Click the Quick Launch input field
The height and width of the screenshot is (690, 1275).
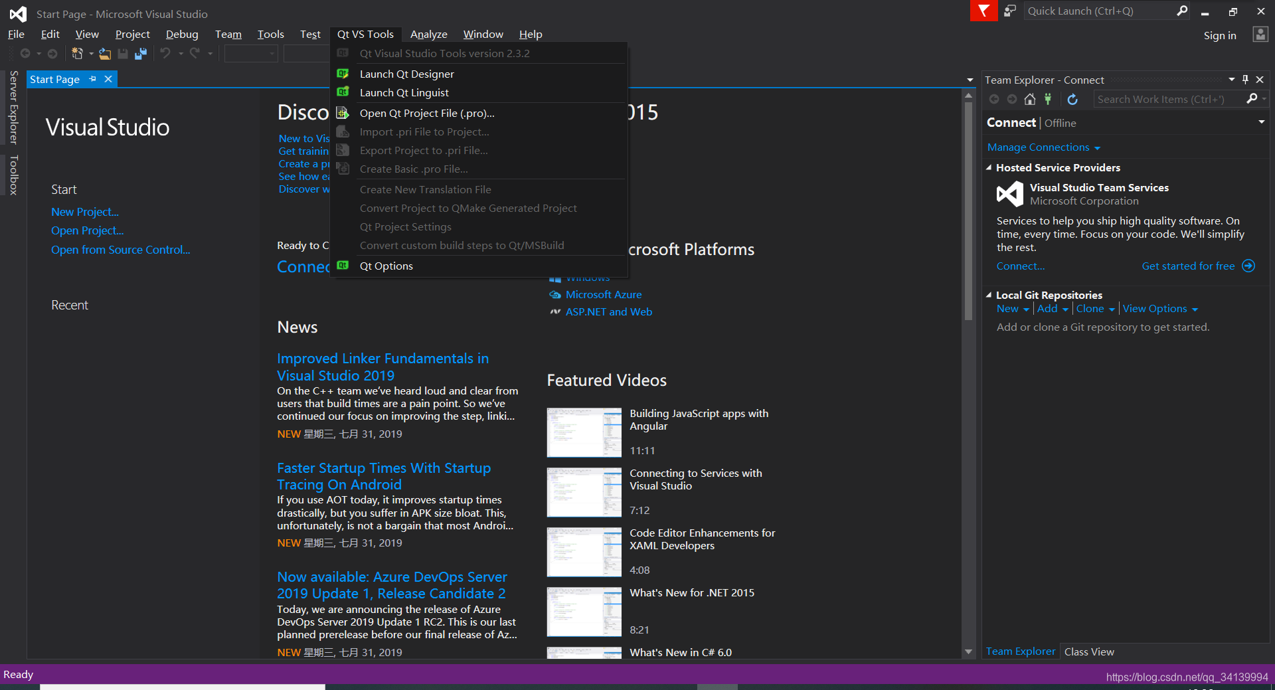pos(1099,11)
